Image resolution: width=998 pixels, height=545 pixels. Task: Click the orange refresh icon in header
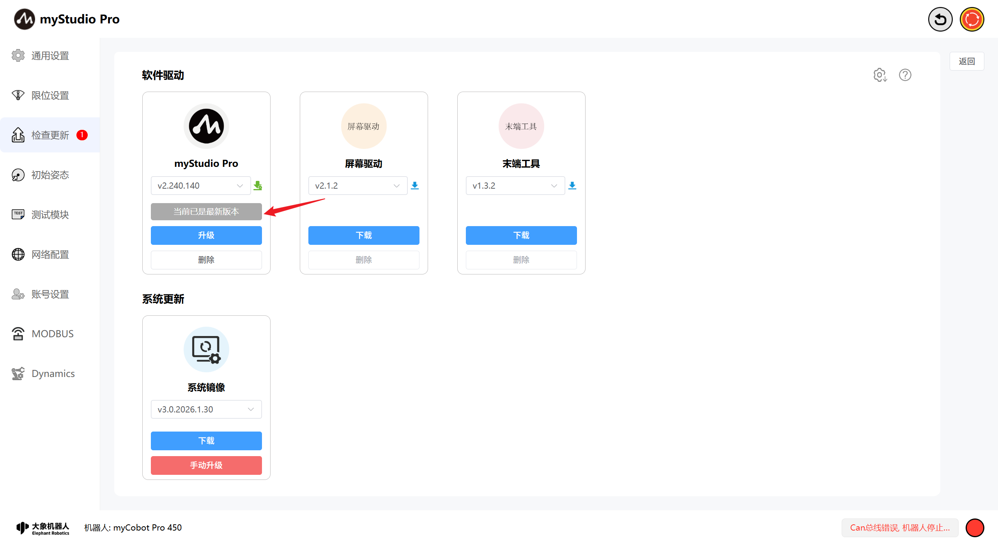pyautogui.click(x=971, y=19)
